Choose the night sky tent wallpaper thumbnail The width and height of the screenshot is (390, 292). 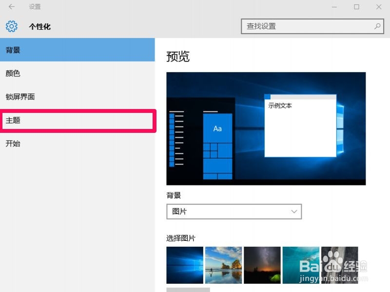click(x=262, y=265)
